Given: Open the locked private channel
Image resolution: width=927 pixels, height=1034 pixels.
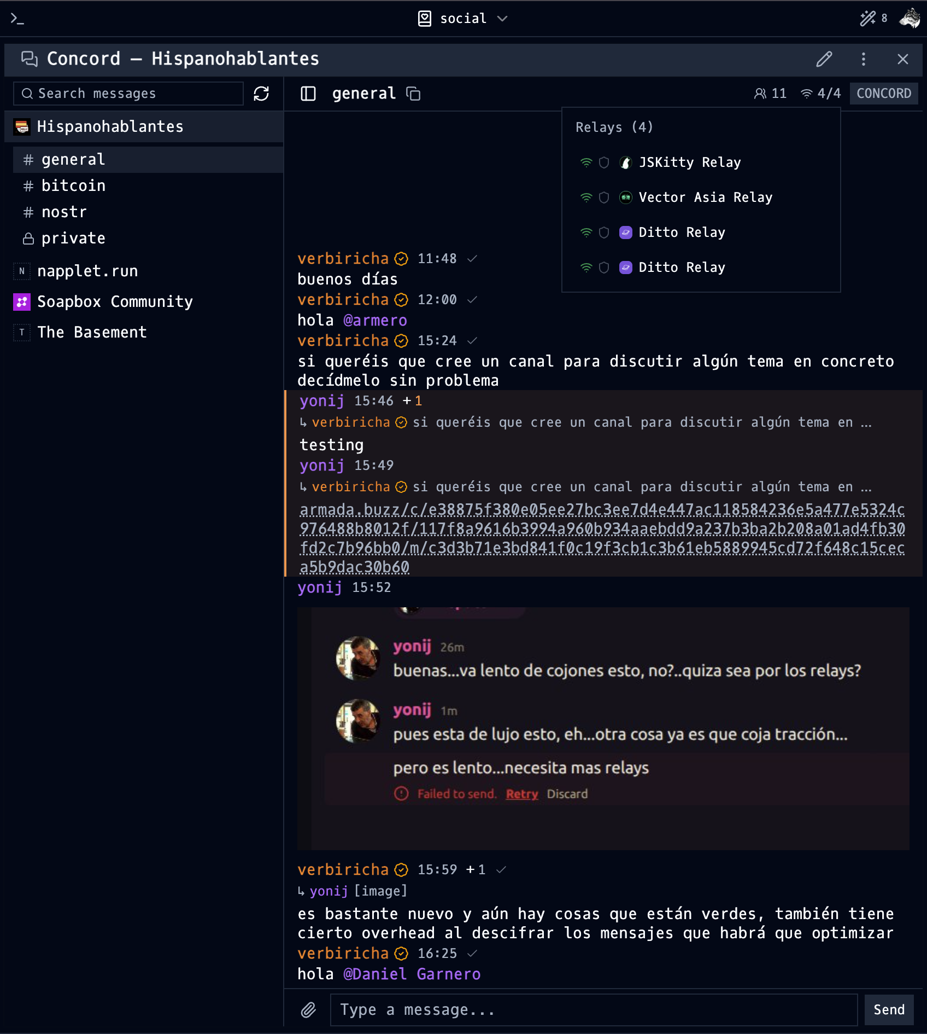Looking at the screenshot, I should (x=148, y=239).
